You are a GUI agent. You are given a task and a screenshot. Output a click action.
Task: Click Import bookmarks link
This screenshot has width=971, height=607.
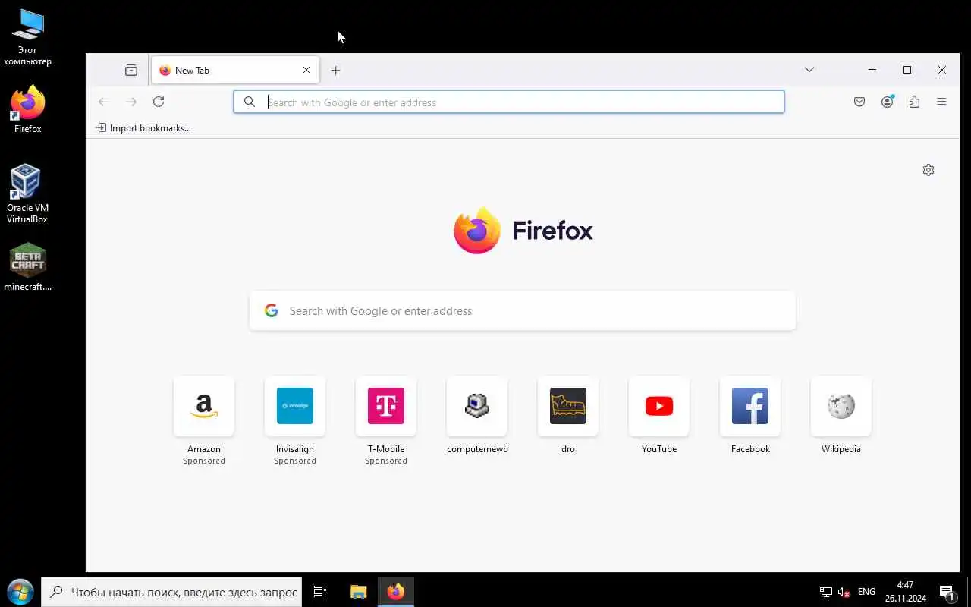point(143,128)
